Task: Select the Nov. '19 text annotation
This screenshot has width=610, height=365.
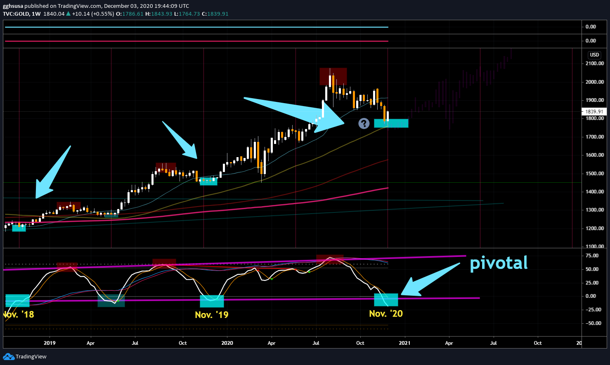Action: (x=211, y=315)
